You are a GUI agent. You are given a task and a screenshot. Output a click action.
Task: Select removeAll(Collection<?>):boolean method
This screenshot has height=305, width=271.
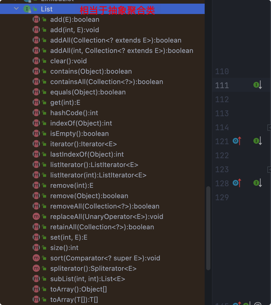point(105,206)
